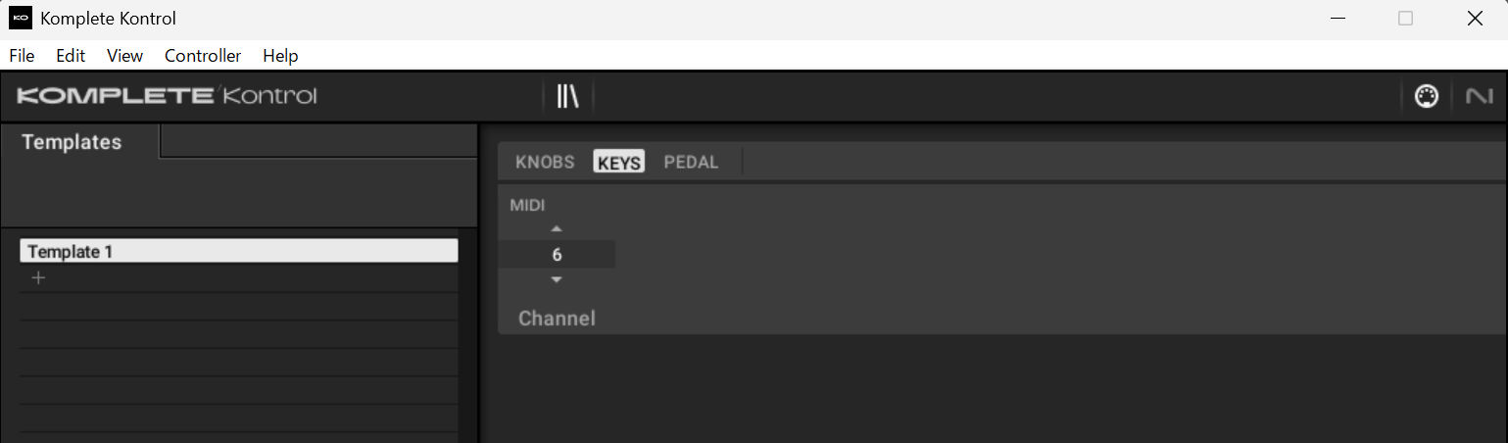
Task: Select Template 1 in the list
Action: (238, 252)
